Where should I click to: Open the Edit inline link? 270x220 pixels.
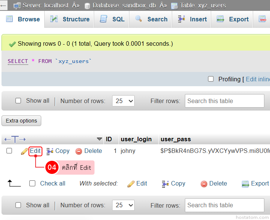coord(258,79)
